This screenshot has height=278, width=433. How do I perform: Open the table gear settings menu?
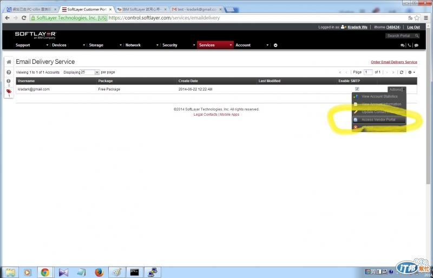tap(411, 72)
